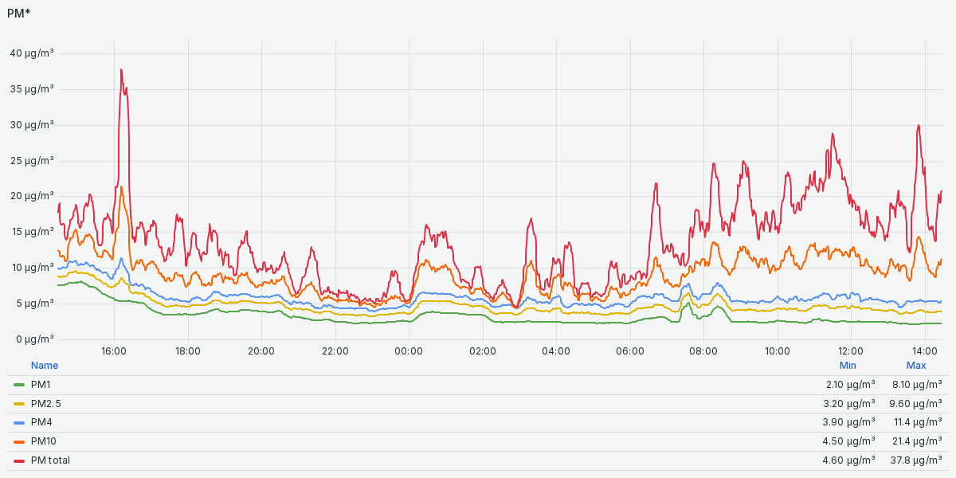Screen dimensions: 956x478
Task: Open the PM2.5 yellow series color picker
Action: coord(20,404)
